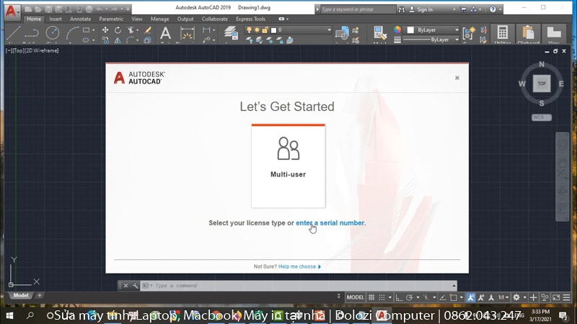
Task: Open Layer Properties icon
Action: coord(231,33)
